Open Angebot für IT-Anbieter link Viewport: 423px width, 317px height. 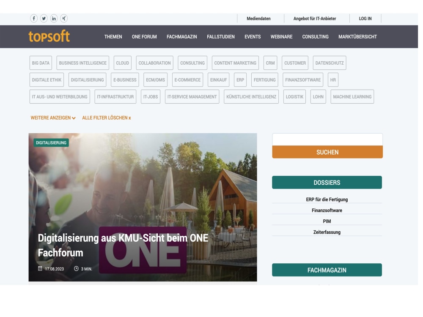315,19
